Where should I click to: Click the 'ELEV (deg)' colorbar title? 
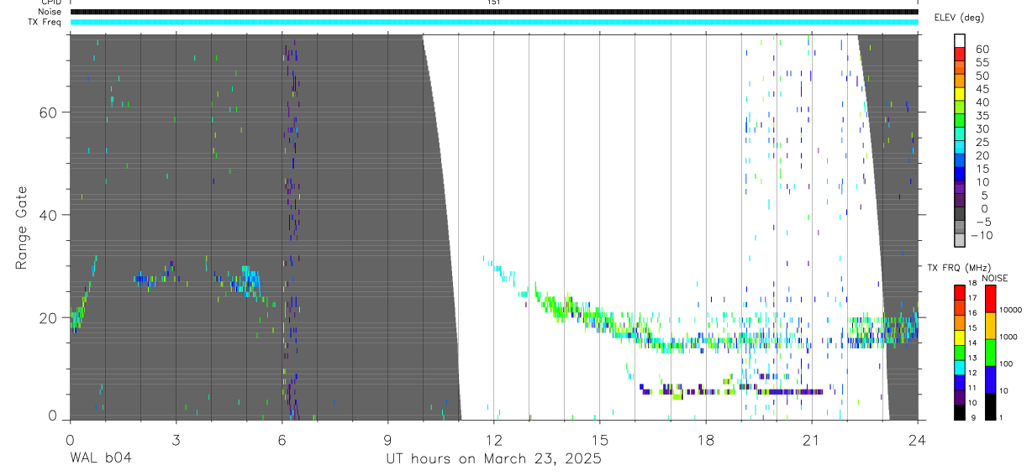[x=959, y=18]
